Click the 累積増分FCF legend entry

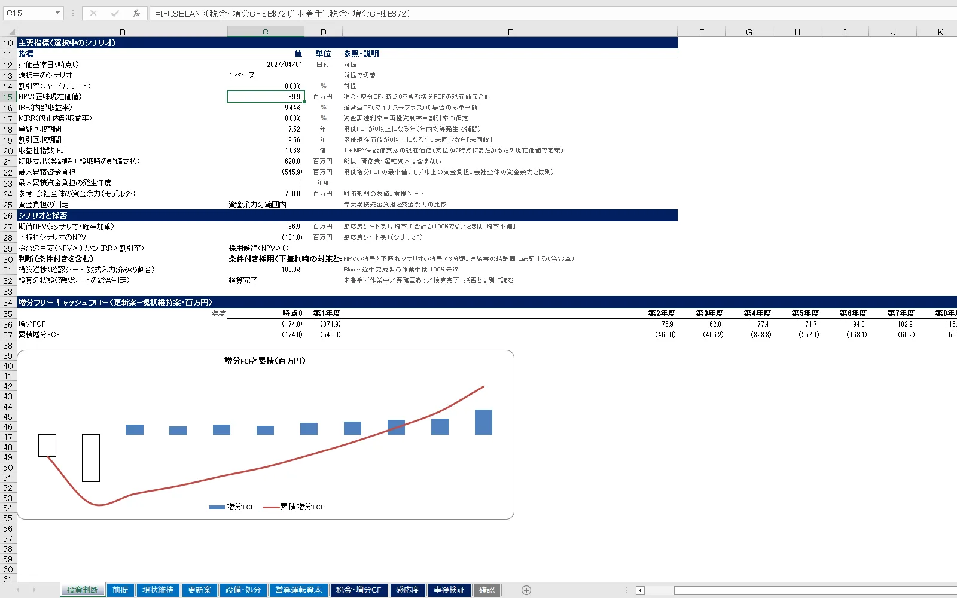(294, 507)
